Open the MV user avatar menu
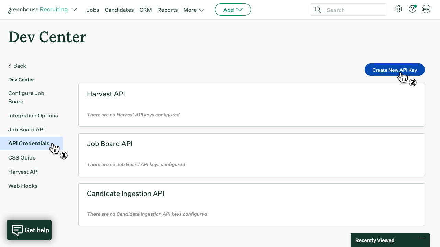This screenshot has height=247, width=440. [x=426, y=9]
